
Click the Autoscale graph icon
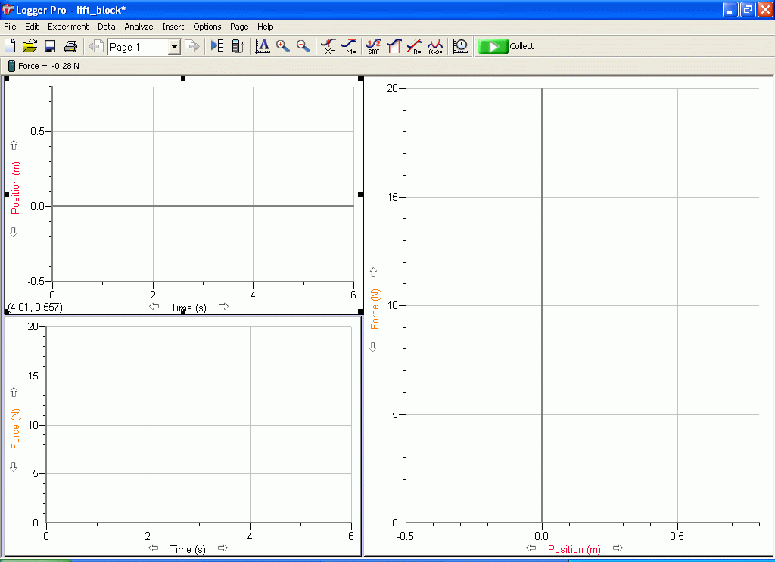tap(263, 46)
